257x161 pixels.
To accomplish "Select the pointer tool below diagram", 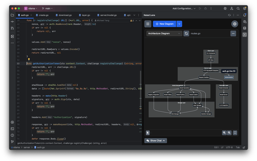I will (x=148, y=132).
